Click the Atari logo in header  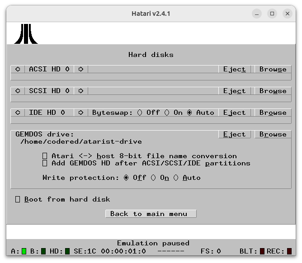(26, 34)
